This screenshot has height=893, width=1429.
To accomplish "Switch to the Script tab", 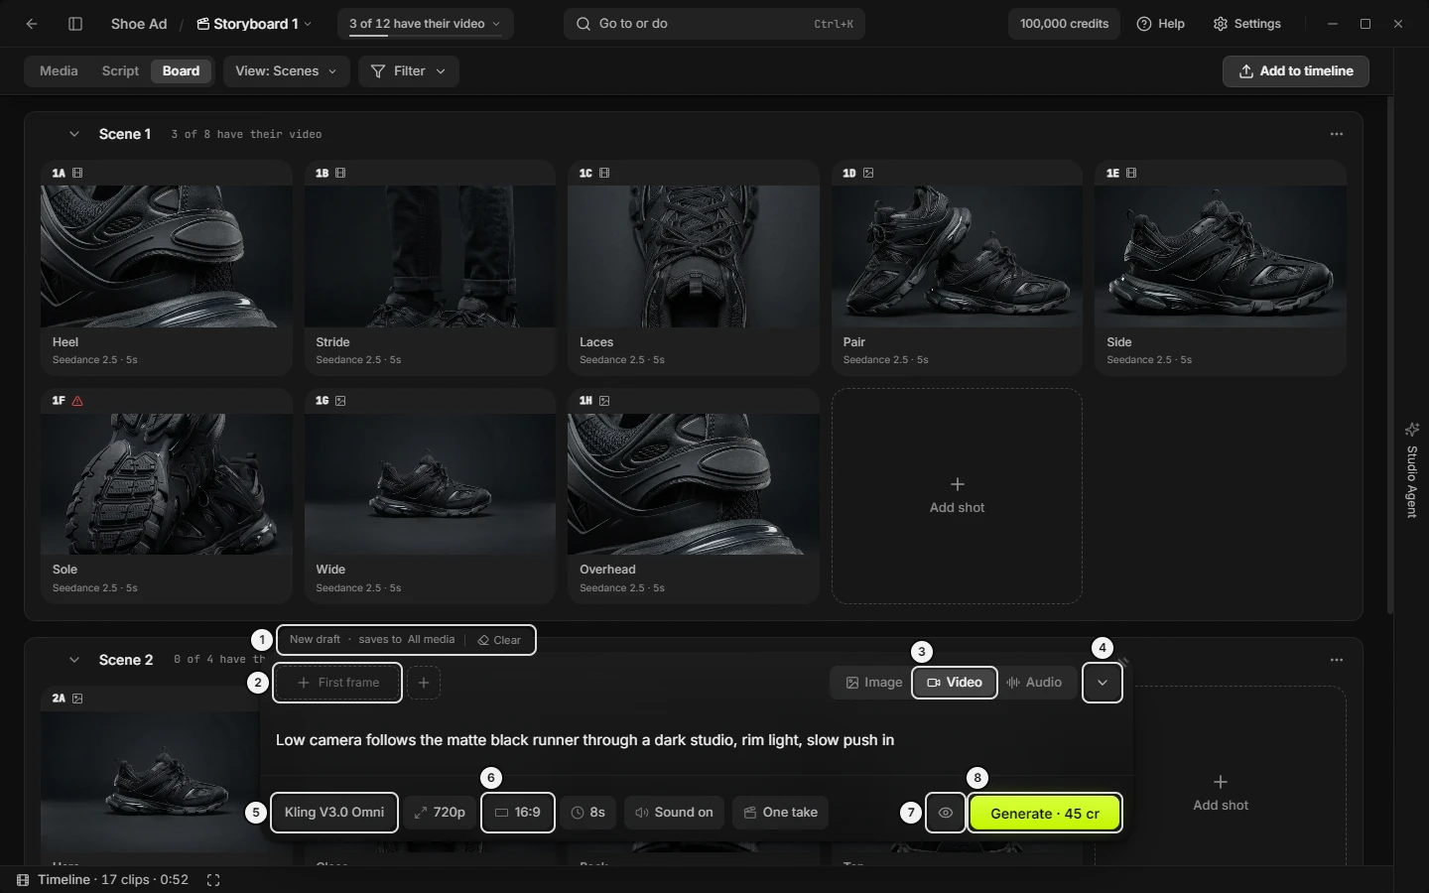I will coord(120,71).
